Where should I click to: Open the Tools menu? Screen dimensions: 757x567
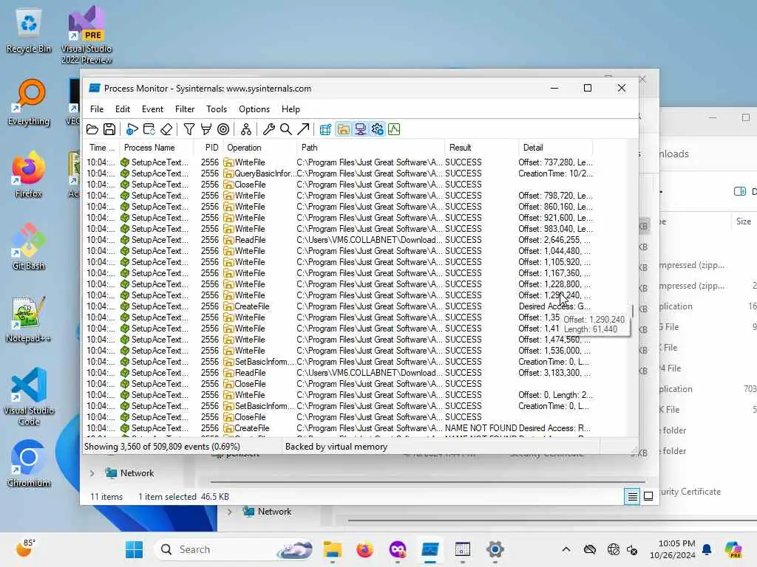pyautogui.click(x=217, y=109)
